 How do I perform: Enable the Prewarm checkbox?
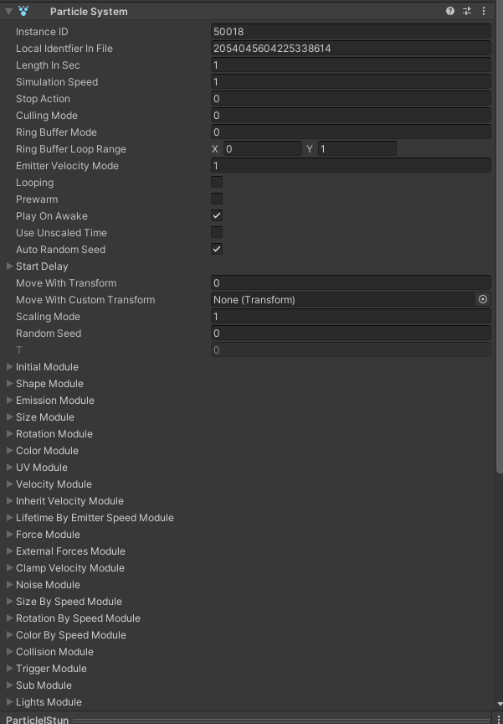[x=217, y=199]
